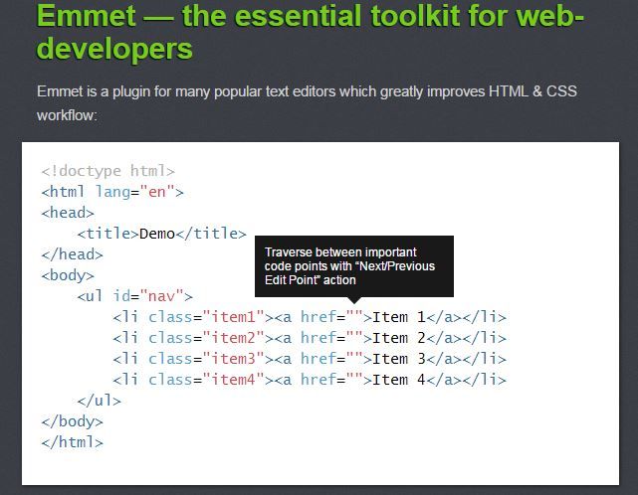Click the '<!doctype html>' code line
The height and width of the screenshot is (495, 638).
point(107,171)
